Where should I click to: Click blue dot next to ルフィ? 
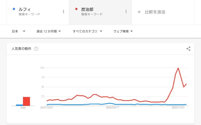click(14, 9)
